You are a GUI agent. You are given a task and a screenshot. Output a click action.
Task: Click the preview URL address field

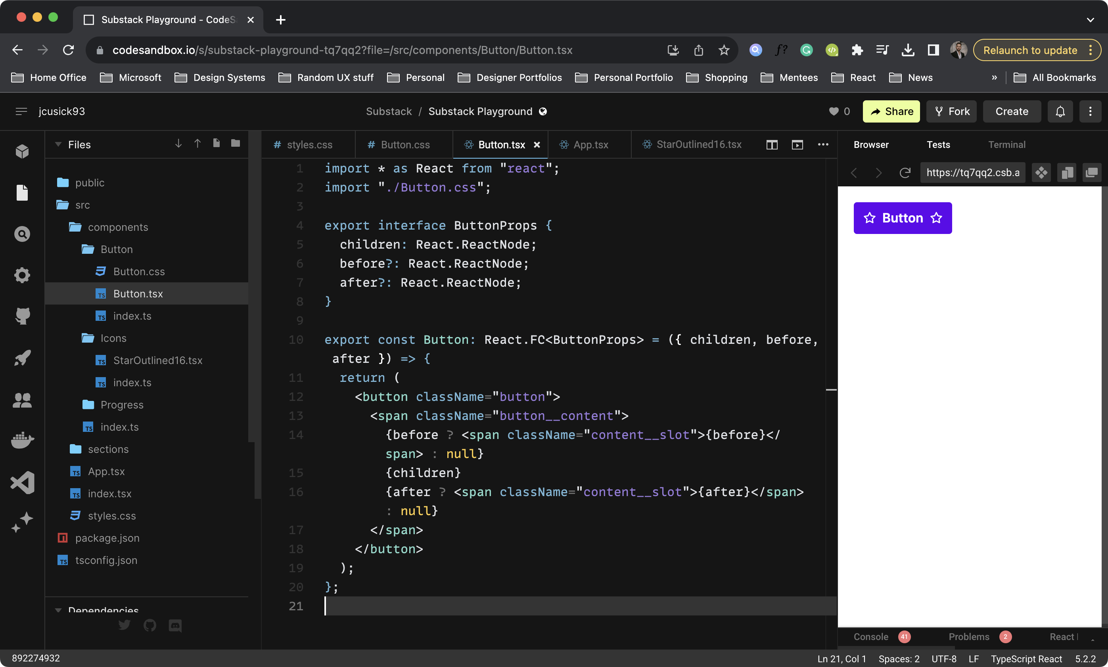(x=972, y=172)
